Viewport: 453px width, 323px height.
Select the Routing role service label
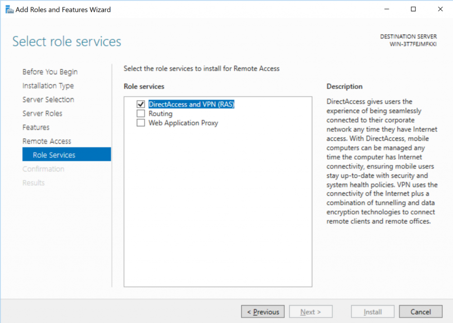pos(161,114)
